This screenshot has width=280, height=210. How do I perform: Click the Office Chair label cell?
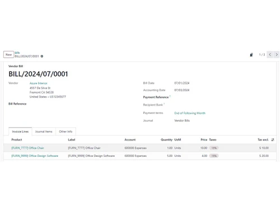pyautogui.click(x=84, y=148)
